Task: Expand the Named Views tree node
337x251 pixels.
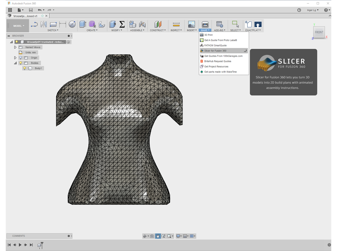Action: (15, 47)
